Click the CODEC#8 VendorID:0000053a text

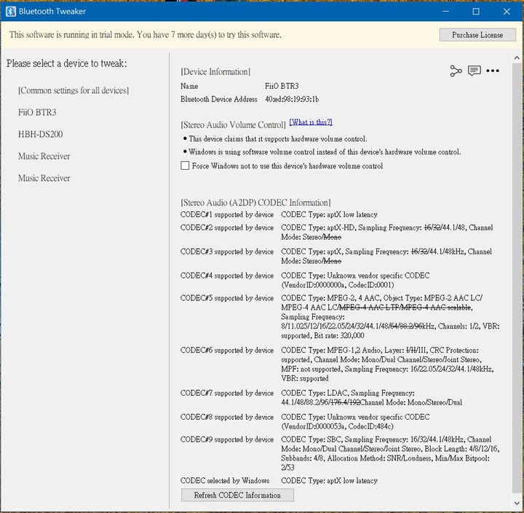click(x=337, y=426)
